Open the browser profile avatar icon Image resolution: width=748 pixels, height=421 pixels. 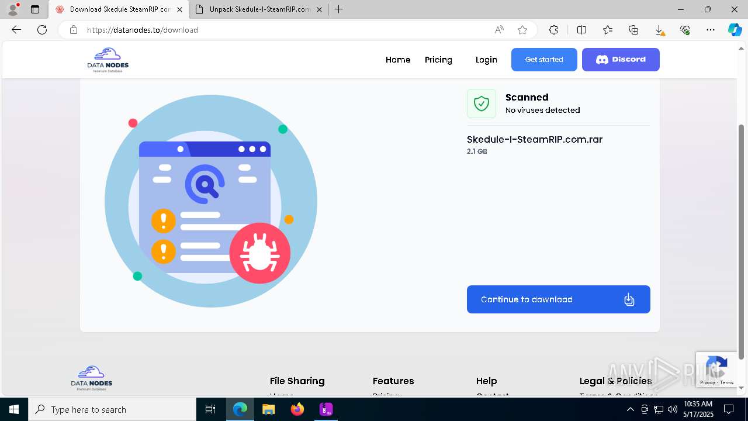click(x=13, y=9)
